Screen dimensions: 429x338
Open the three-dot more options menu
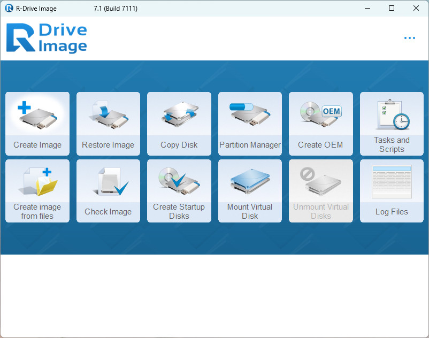(x=410, y=38)
